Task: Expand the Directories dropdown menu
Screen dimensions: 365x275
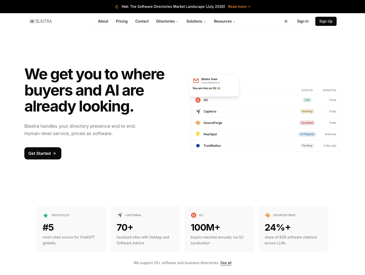Action: [167, 21]
